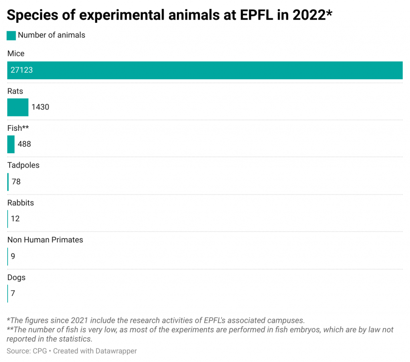Select the Non Human Primates label
The width and height of the screenshot is (410, 362).
(x=45, y=240)
